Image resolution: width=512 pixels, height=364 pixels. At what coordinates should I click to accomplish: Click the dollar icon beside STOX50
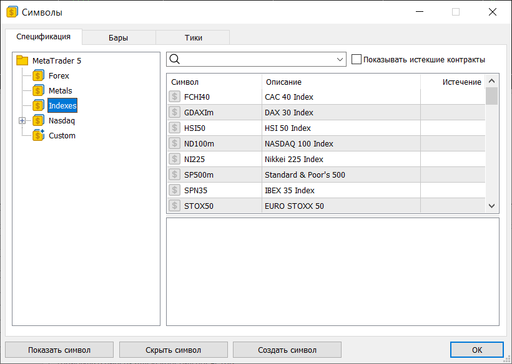click(174, 206)
